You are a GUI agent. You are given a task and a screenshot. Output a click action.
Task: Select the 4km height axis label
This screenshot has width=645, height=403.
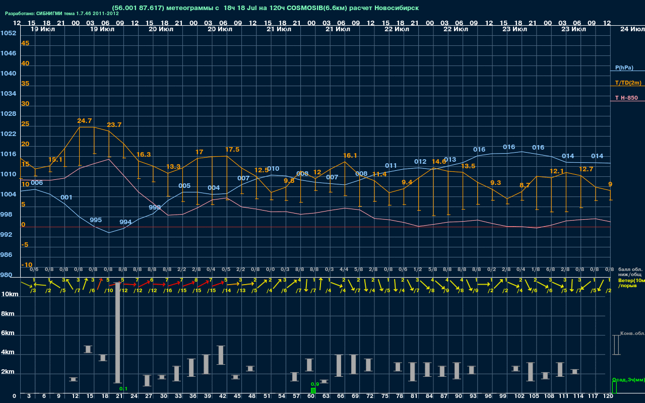9,353
